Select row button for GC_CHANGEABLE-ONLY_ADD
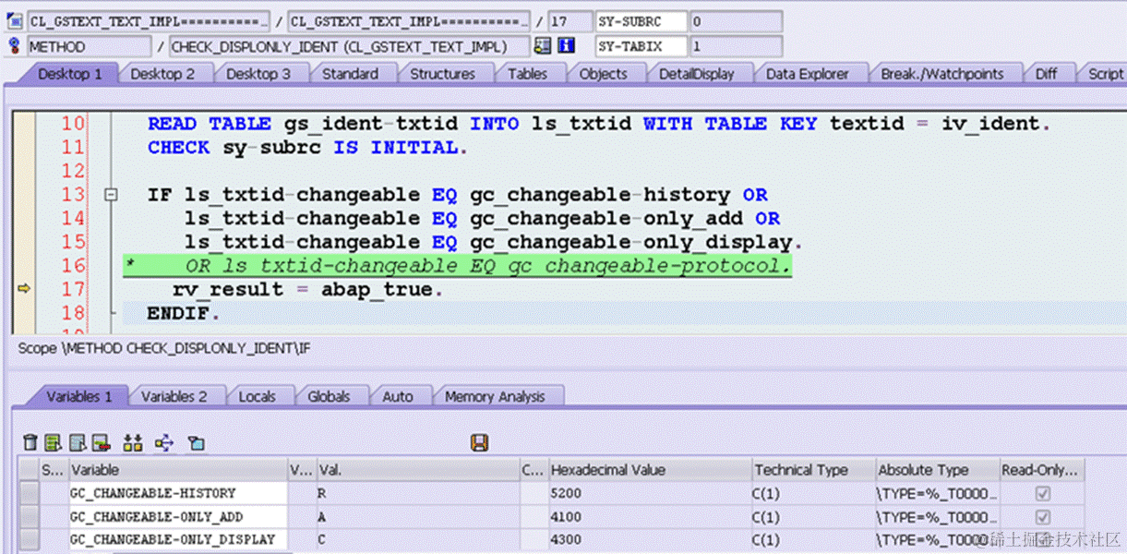Screen dimensions: 1127x554 click(30, 517)
